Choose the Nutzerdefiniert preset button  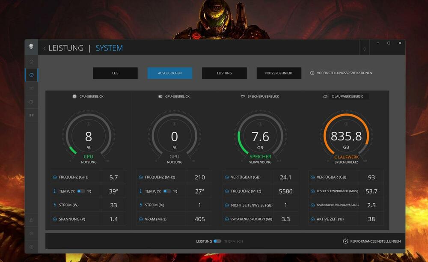click(279, 73)
